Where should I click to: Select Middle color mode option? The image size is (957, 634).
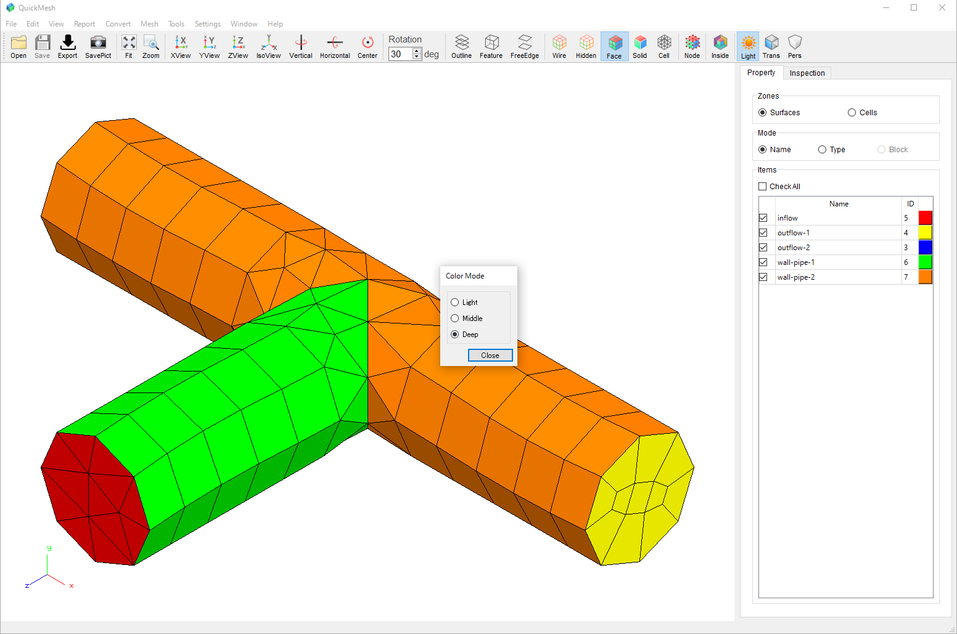[x=455, y=319]
